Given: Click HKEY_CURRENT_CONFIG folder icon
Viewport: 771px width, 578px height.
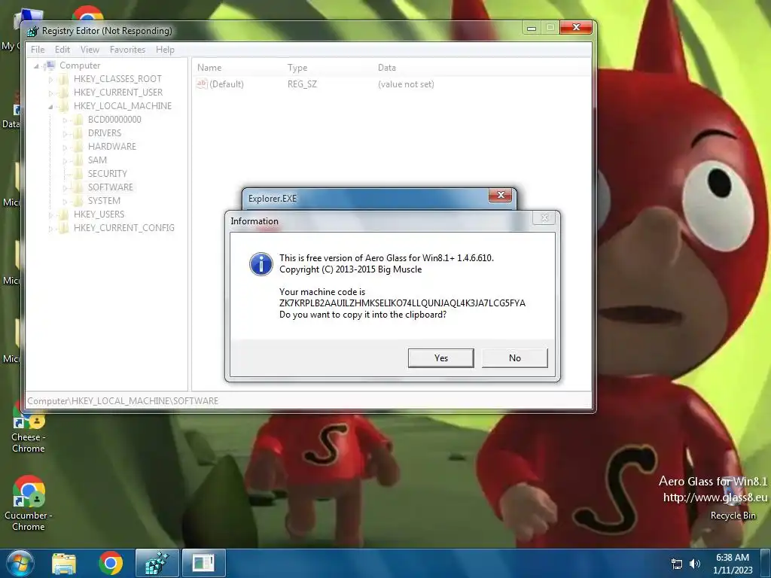Looking at the screenshot, I should [63, 227].
